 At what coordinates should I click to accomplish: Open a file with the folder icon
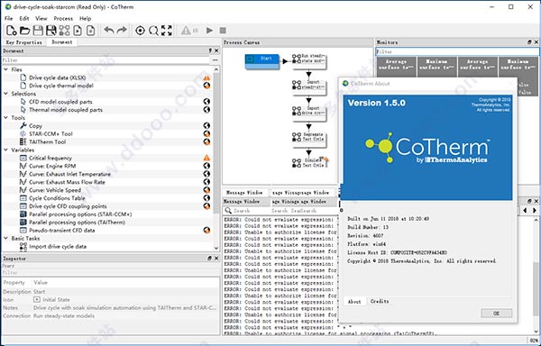click(24, 31)
